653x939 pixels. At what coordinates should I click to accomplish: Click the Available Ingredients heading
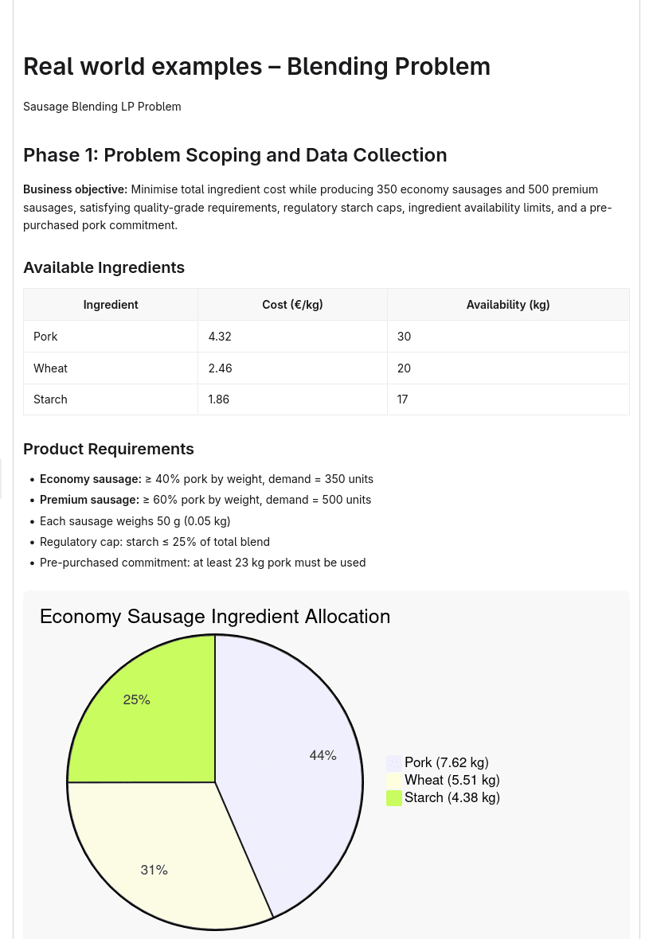point(104,267)
